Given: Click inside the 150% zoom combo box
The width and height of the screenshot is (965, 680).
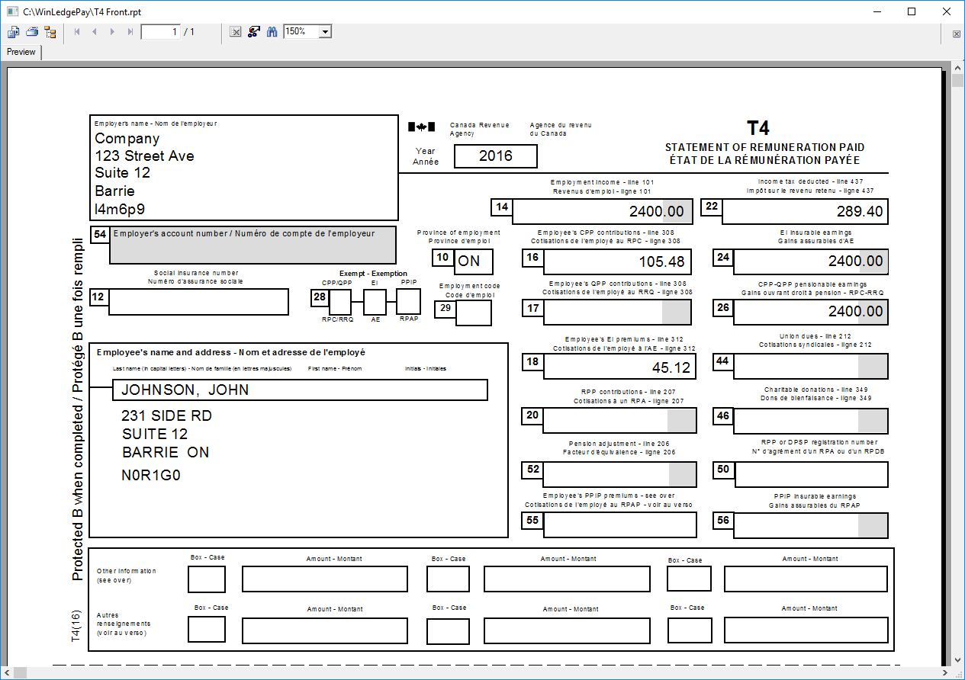Looking at the screenshot, I should [x=301, y=32].
